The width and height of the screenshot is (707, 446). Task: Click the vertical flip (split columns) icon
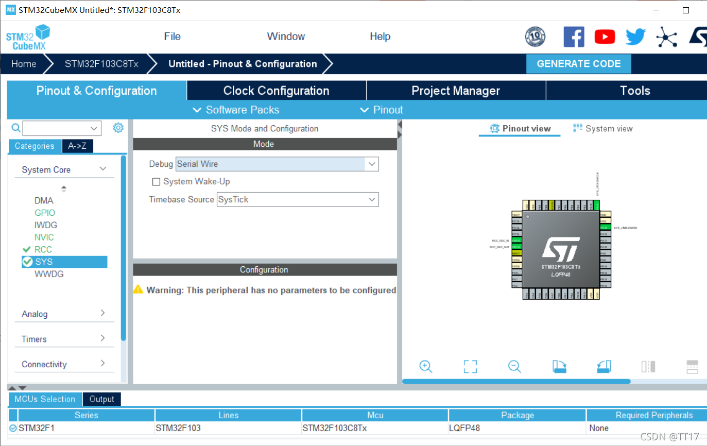point(648,366)
